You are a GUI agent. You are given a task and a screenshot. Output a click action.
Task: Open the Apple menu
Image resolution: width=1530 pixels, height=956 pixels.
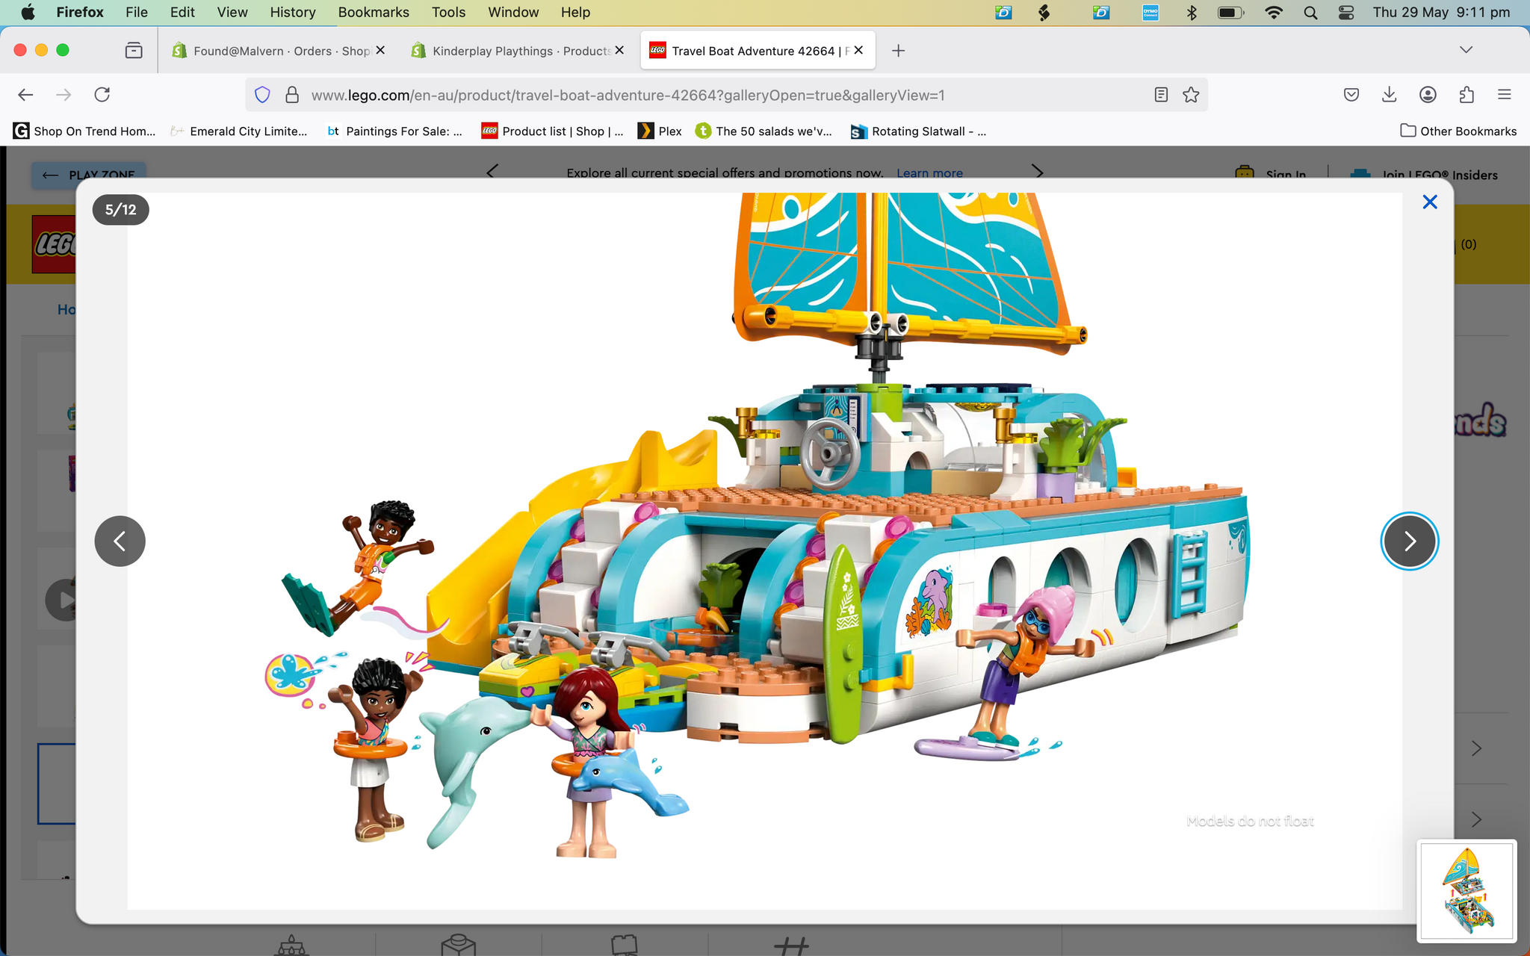pyautogui.click(x=28, y=12)
